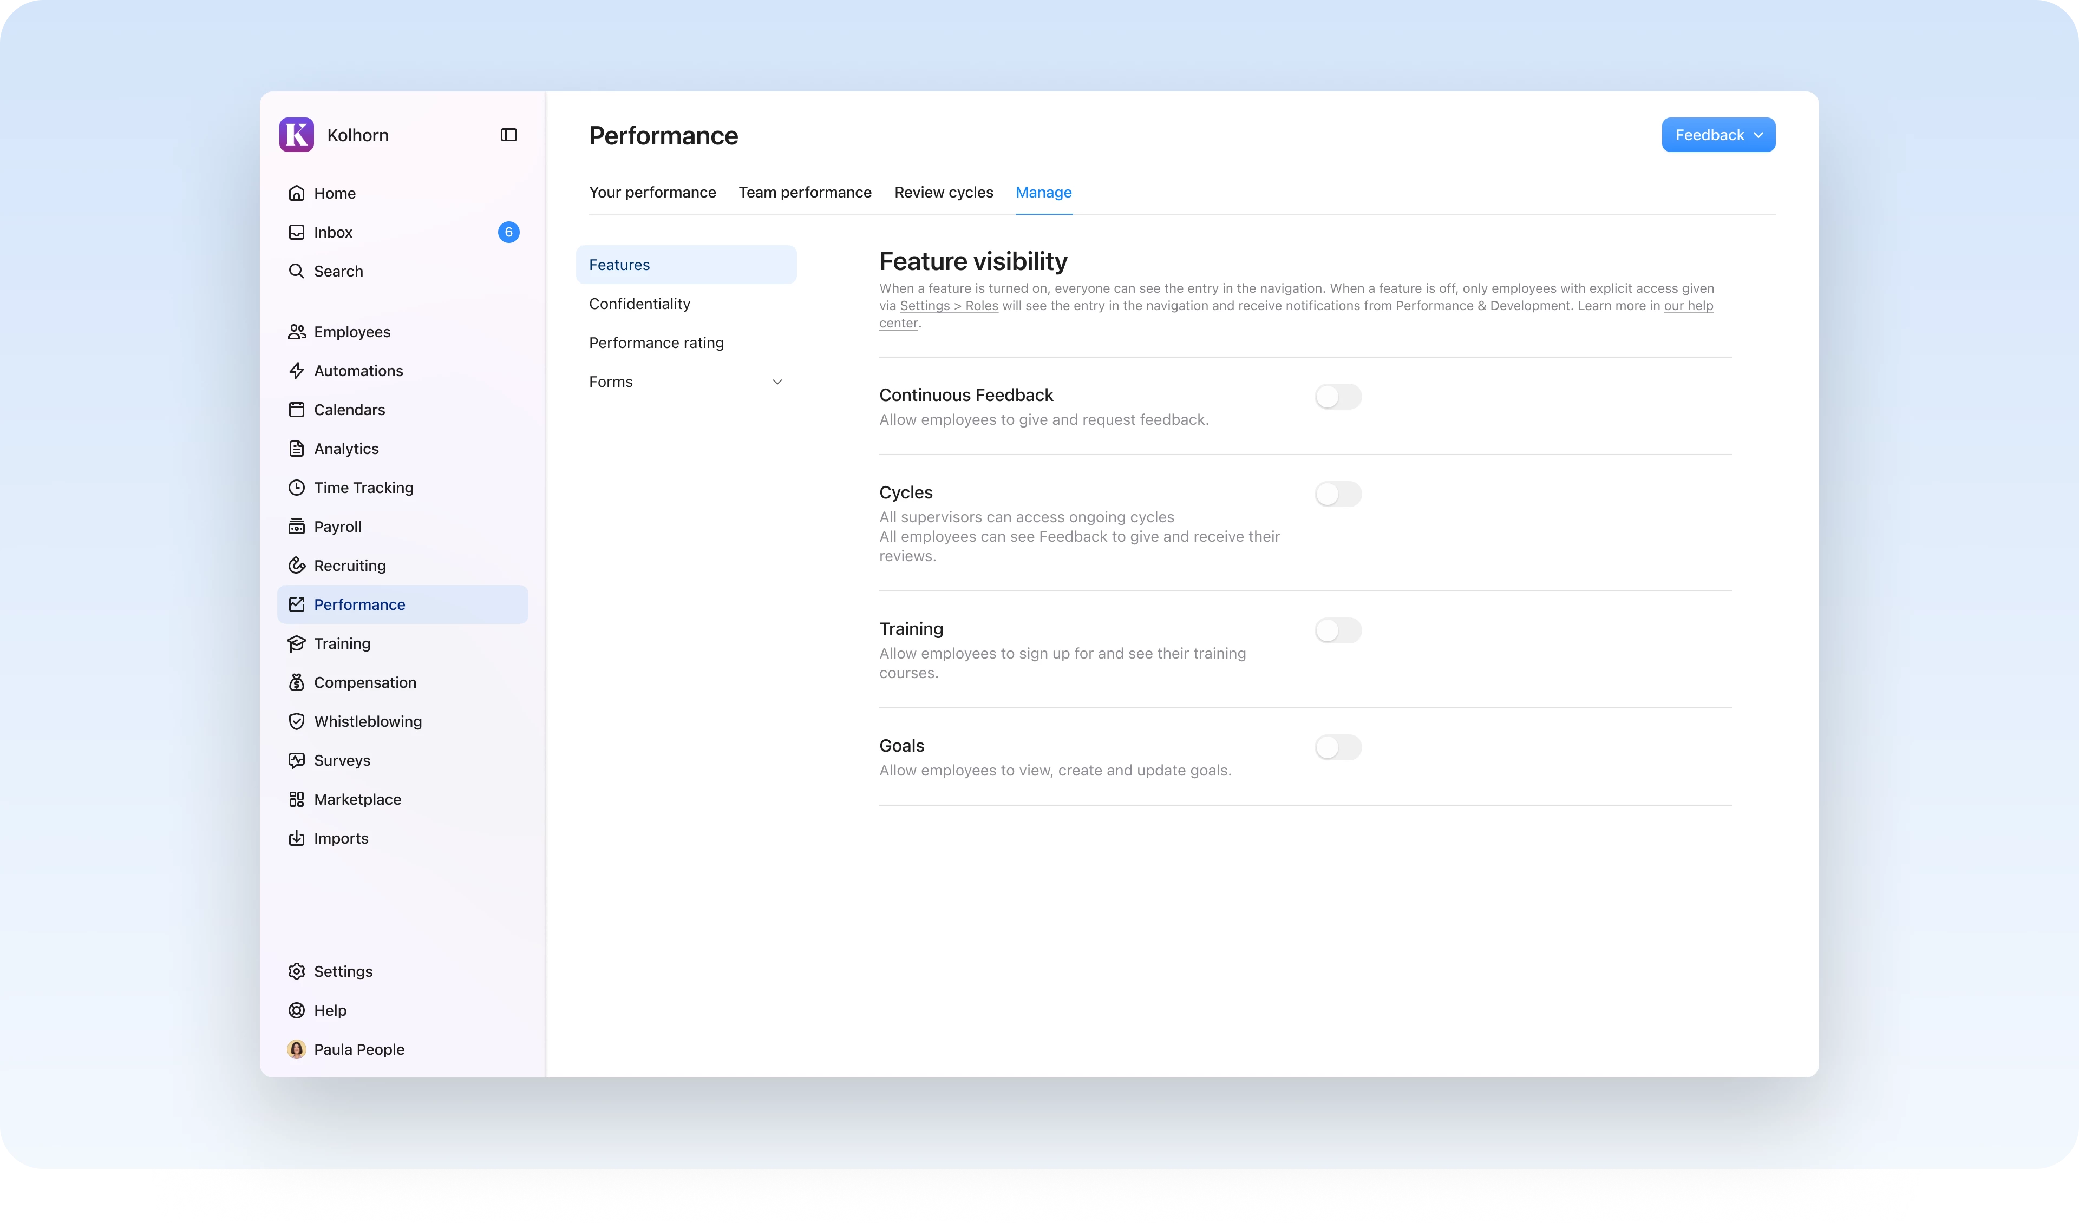
Task: Enable the Continuous Feedback toggle
Action: 1337,397
